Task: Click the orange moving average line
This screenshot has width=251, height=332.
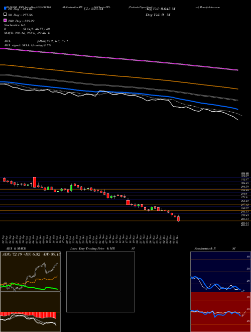Action: [119, 76]
